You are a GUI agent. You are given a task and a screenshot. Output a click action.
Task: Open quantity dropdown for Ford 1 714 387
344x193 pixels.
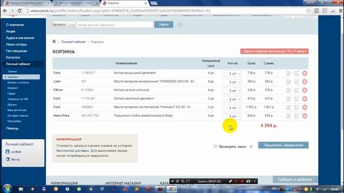point(232,99)
